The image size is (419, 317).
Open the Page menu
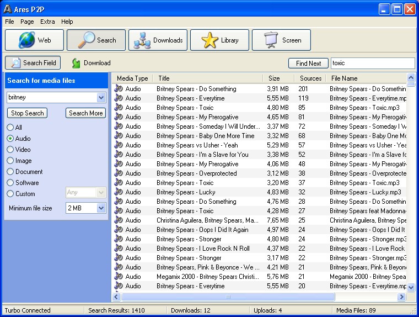pyautogui.click(x=27, y=22)
